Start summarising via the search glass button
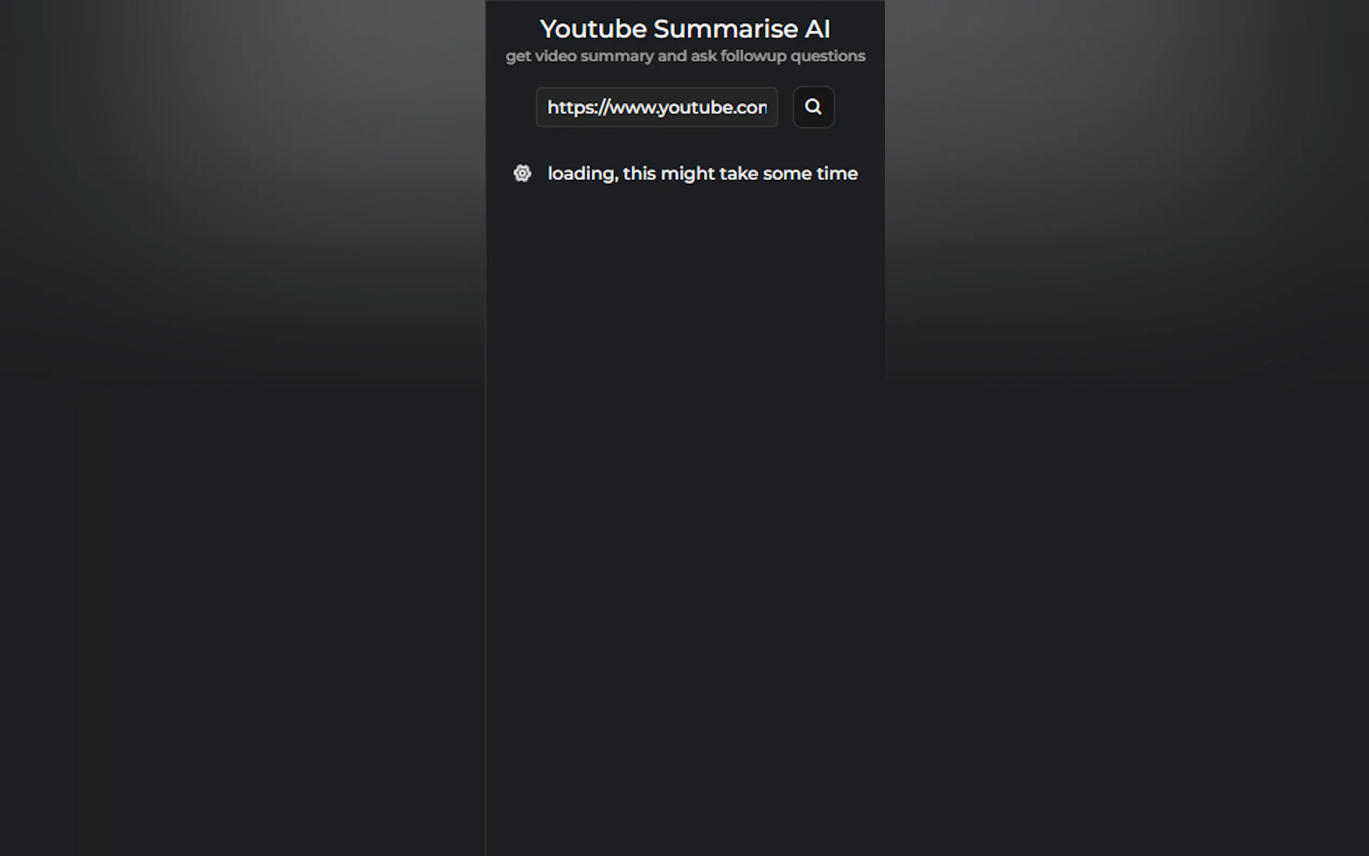The width and height of the screenshot is (1369, 856). coord(813,107)
